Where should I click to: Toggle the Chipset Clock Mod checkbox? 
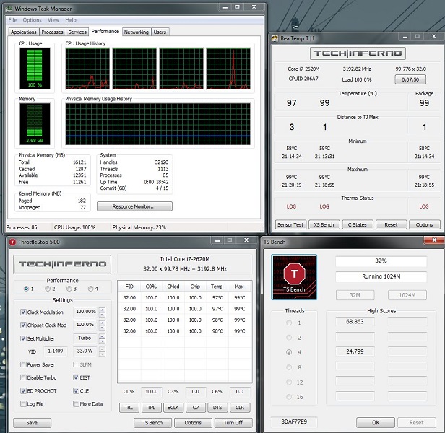click(23, 325)
